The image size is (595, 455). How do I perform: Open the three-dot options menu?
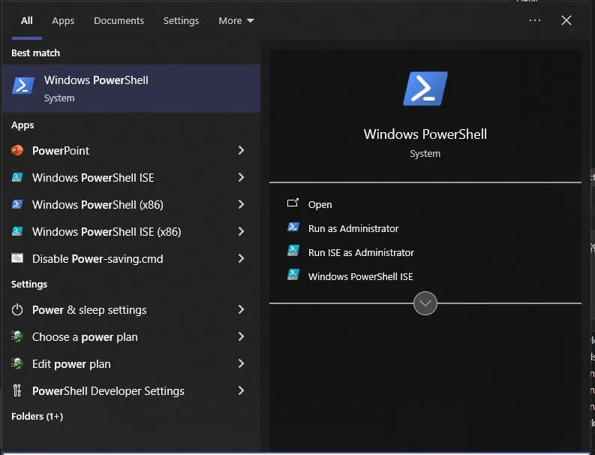point(534,20)
